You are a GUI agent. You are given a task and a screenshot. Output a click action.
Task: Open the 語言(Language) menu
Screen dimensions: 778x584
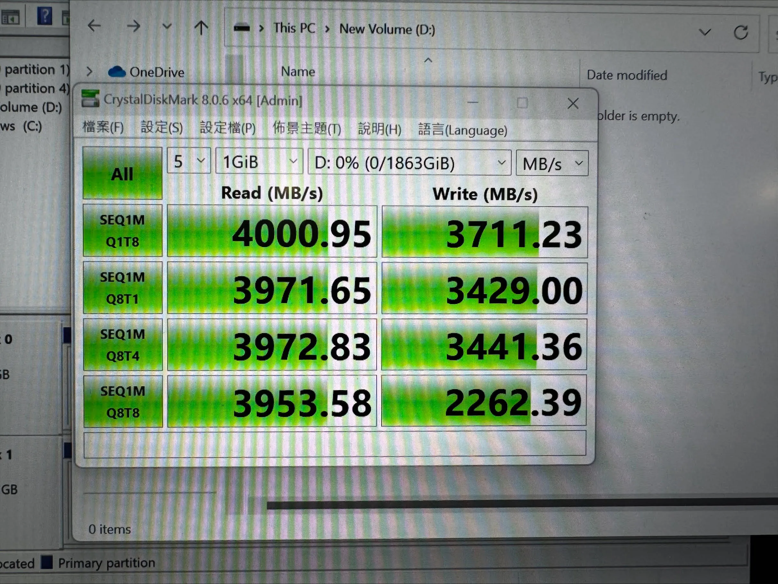pos(463,130)
